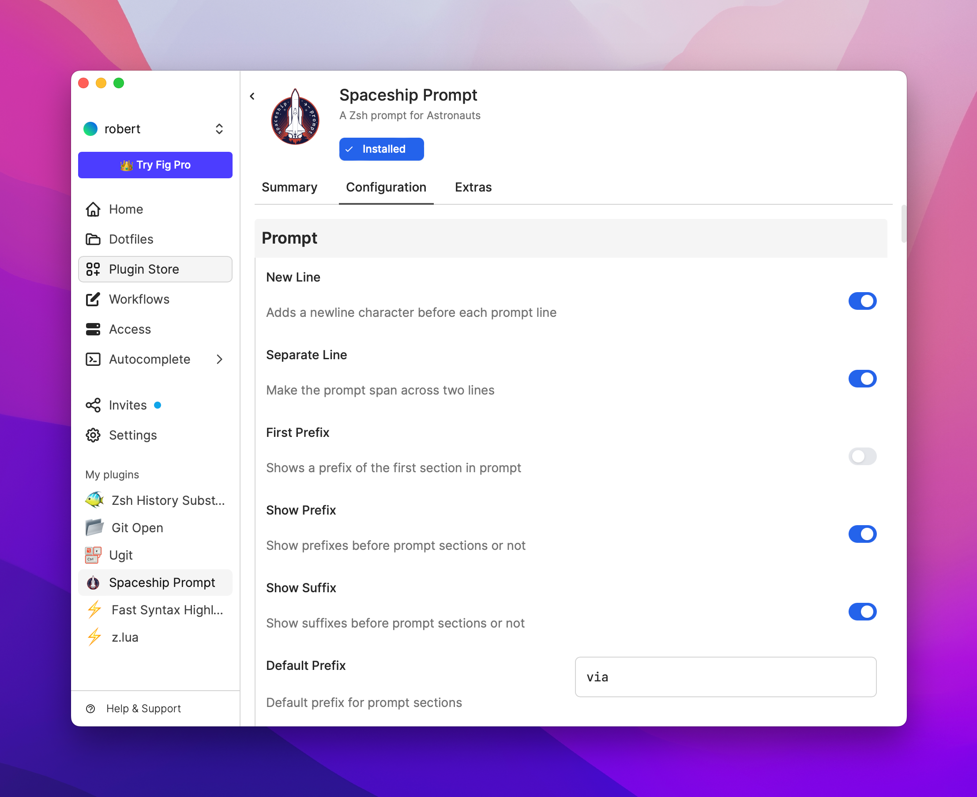
Task: Click the blue Invites notification dot
Action: 158,405
